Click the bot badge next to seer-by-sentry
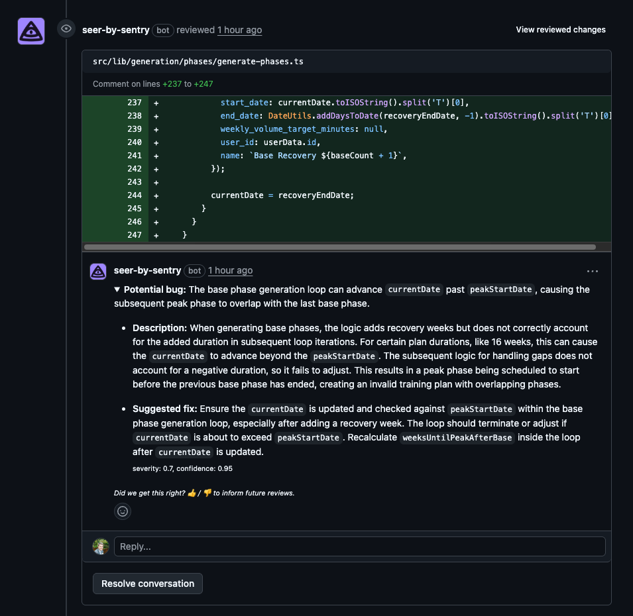Image resolution: width=633 pixels, height=616 pixels. click(162, 30)
